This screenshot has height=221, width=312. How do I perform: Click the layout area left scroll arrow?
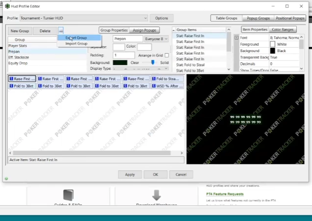click(x=10, y=153)
